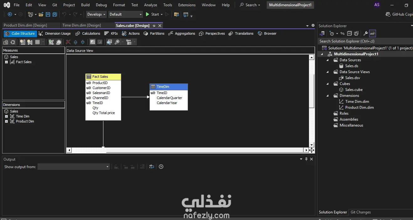Toggle the Show Table diagram view icon
413x220 pixels.
click(92, 42)
